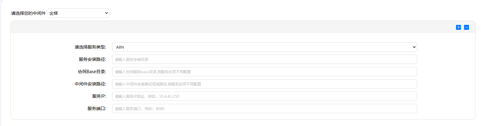Click the chevron arrow of the service type selector

(414, 47)
